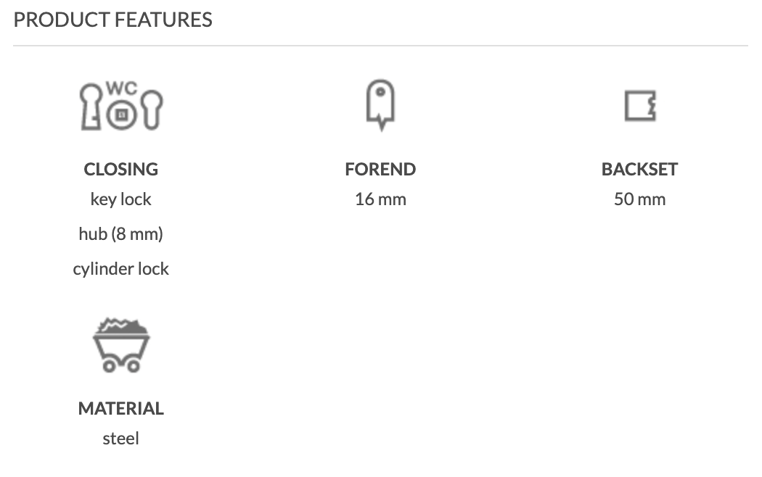Click the divider line under the heading
This screenshot has height=477, width=762.
(380, 46)
